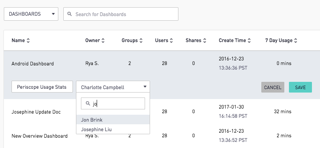320x148 pixels.
Task: Choose Josephine Liu from owner list
Action: tap(113, 129)
